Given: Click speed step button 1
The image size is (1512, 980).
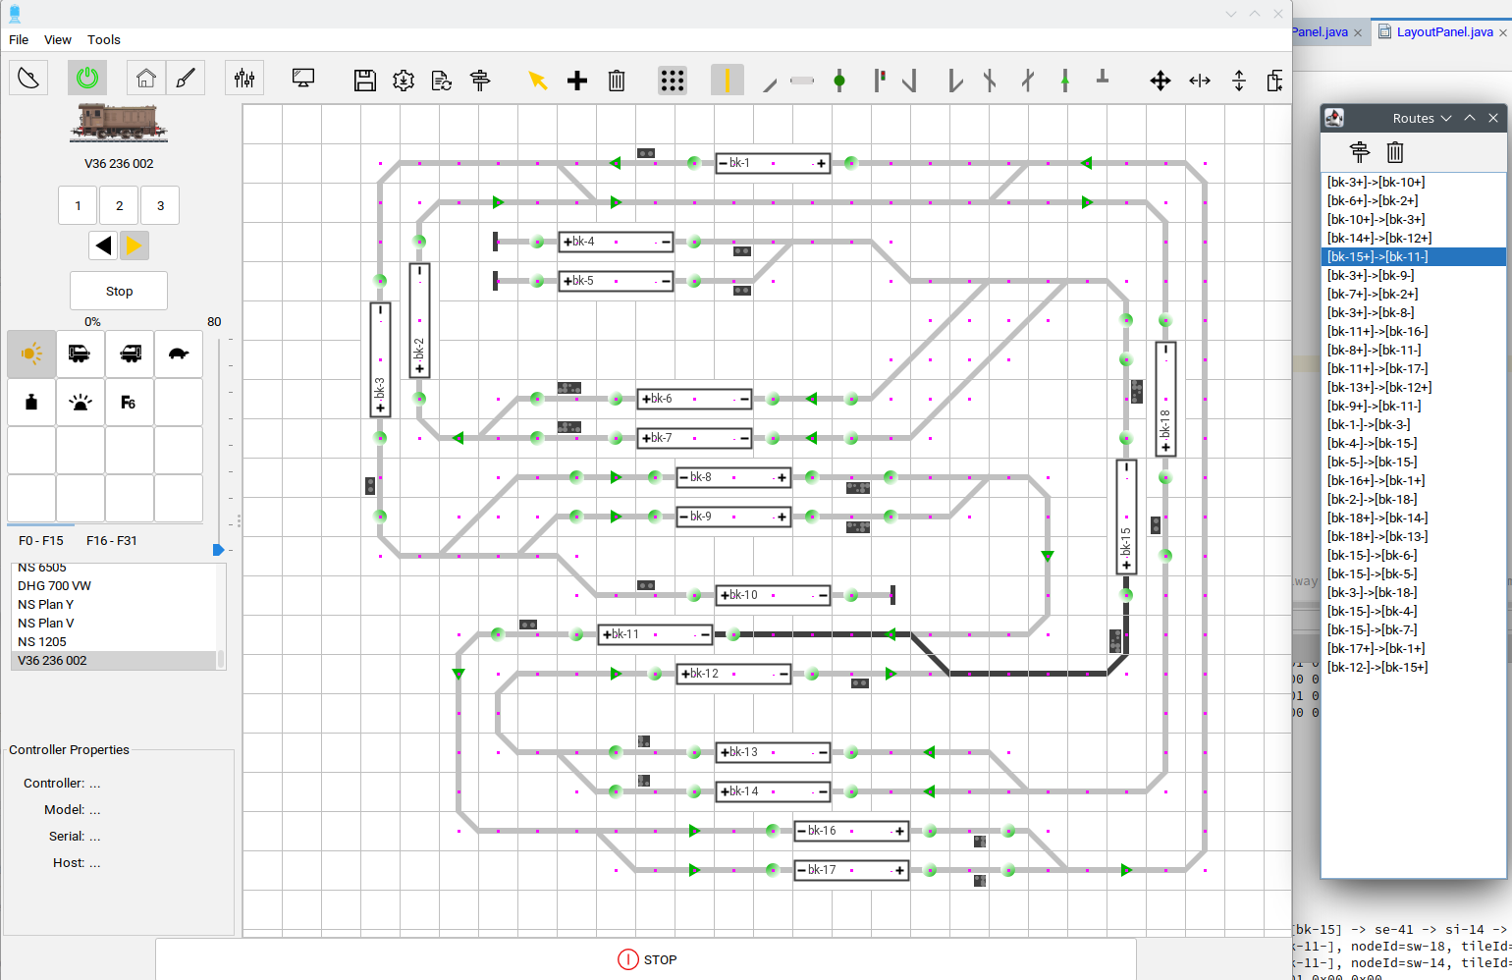Looking at the screenshot, I should pyautogui.click(x=78, y=205).
